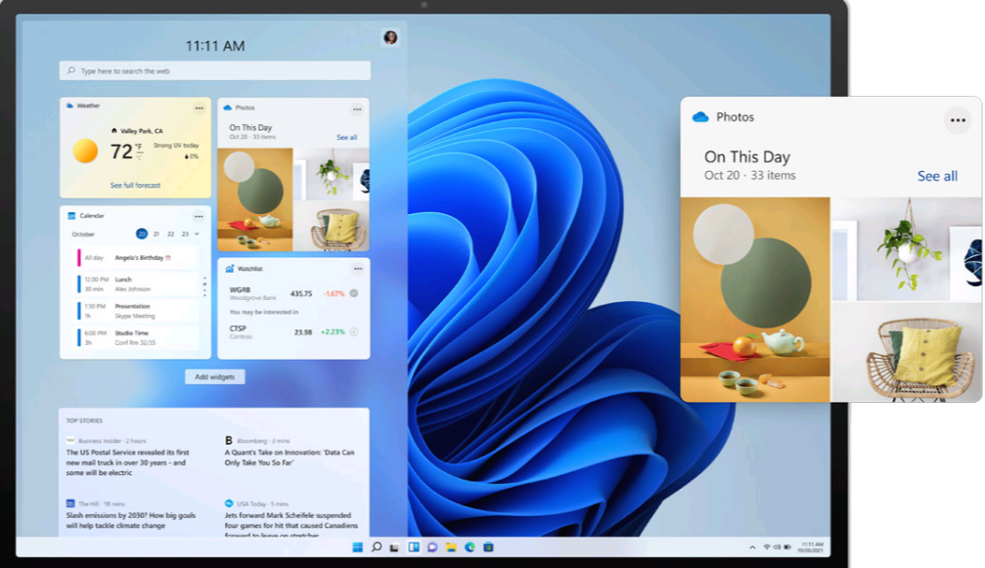Open wicker chair photo in small Photos widget
The width and height of the screenshot is (985, 568).
tap(332, 226)
